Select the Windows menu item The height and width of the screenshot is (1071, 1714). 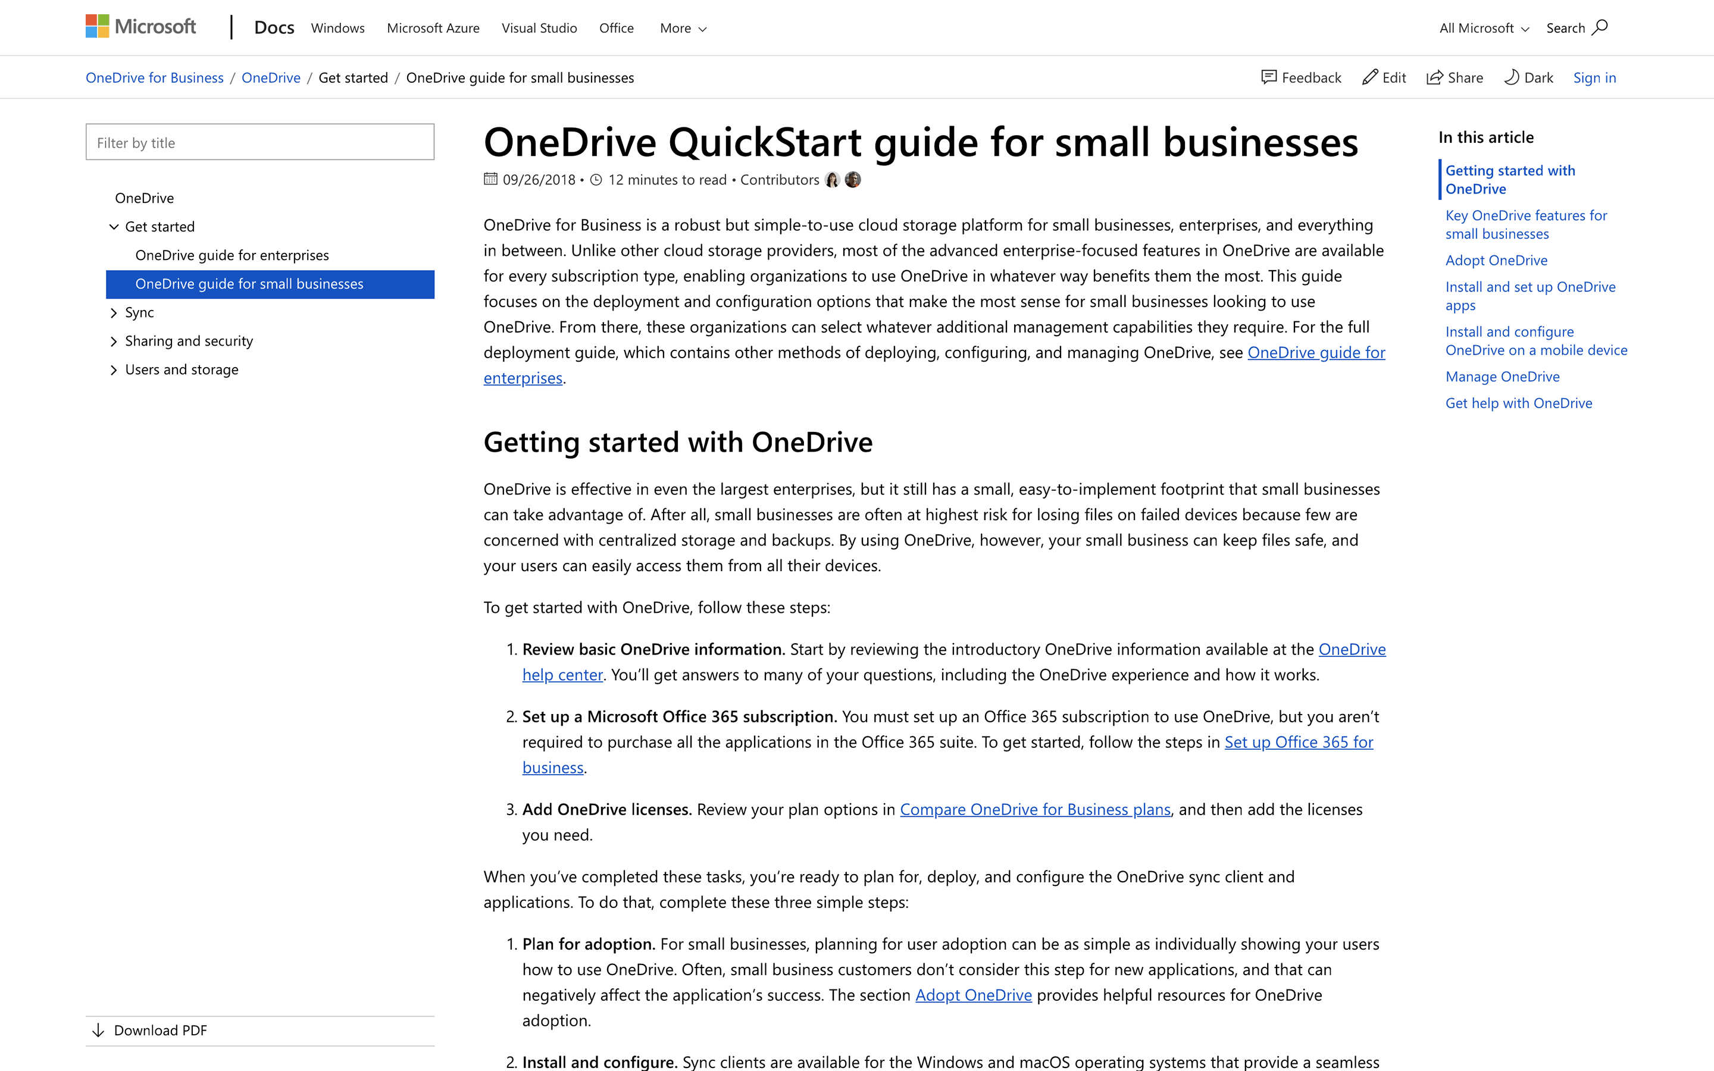[337, 27]
